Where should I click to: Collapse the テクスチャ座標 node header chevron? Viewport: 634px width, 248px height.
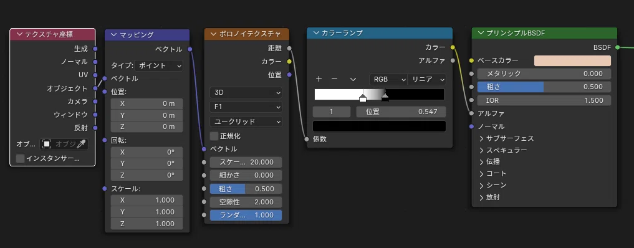19,34
